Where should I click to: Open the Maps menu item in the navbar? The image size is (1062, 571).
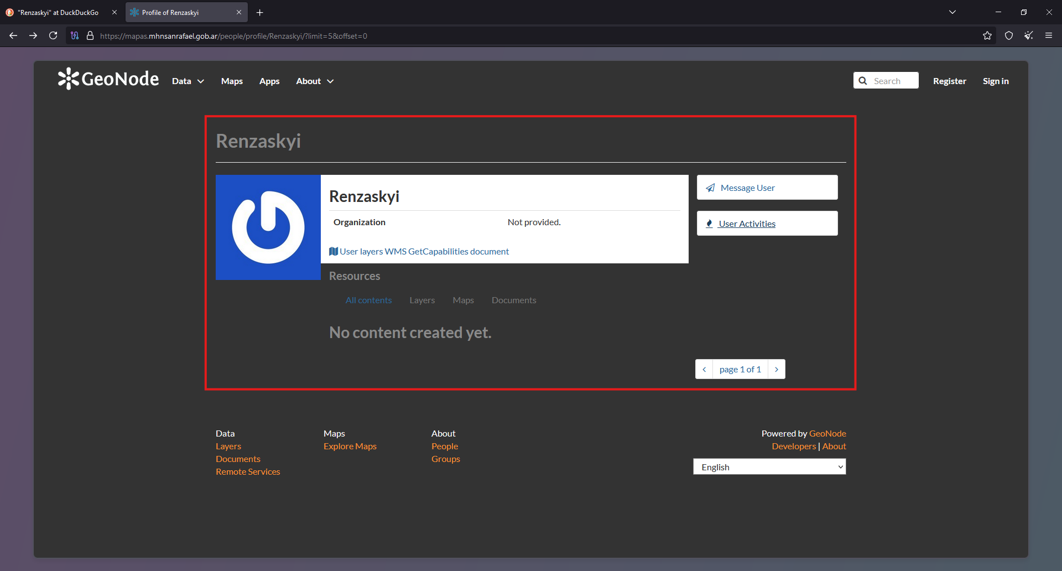coord(232,81)
